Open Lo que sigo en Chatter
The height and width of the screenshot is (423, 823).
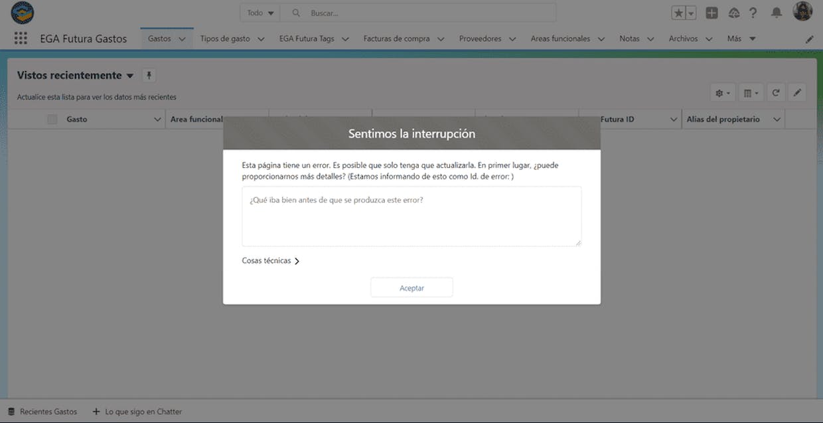[137, 412]
